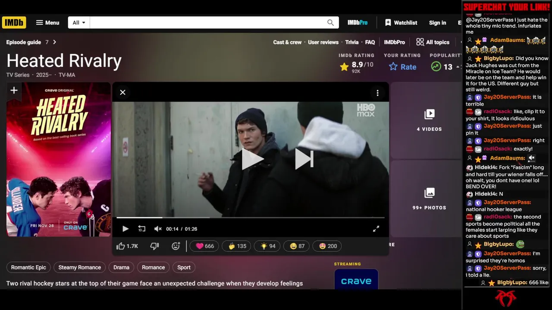
Task: Toggle the loop/replay icon
Action: coord(141,229)
